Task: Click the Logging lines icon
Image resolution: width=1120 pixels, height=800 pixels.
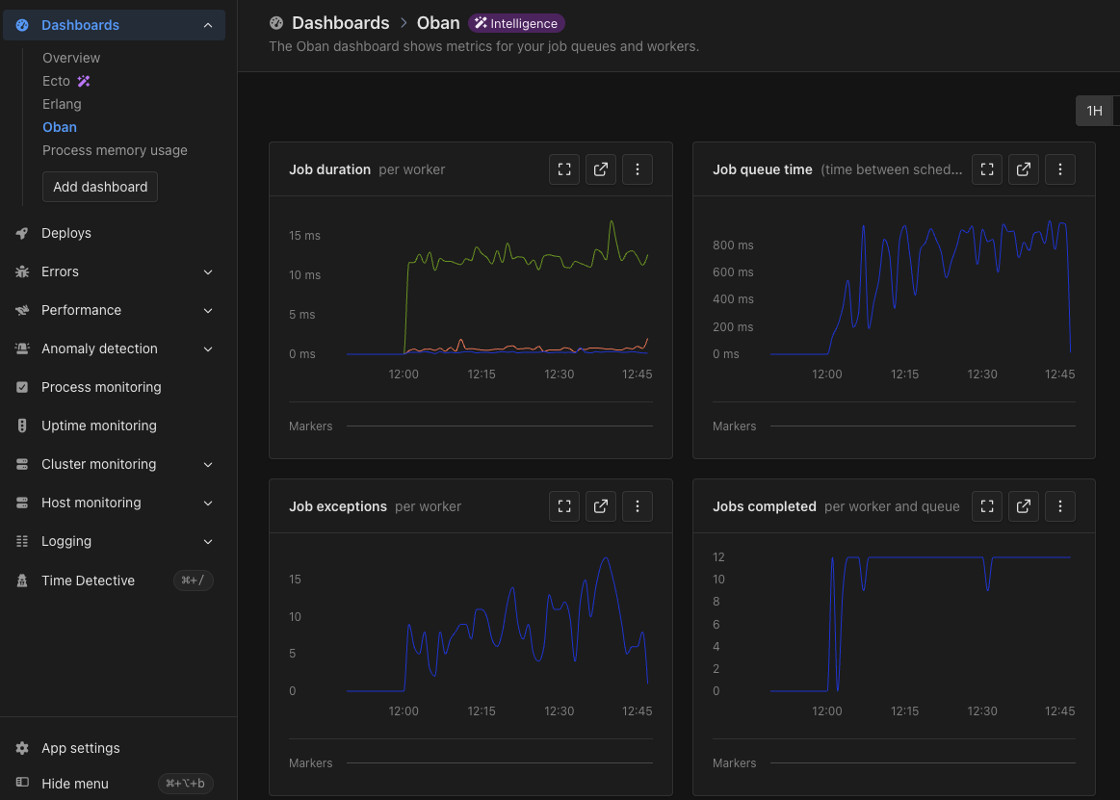Action: click(22, 541)
